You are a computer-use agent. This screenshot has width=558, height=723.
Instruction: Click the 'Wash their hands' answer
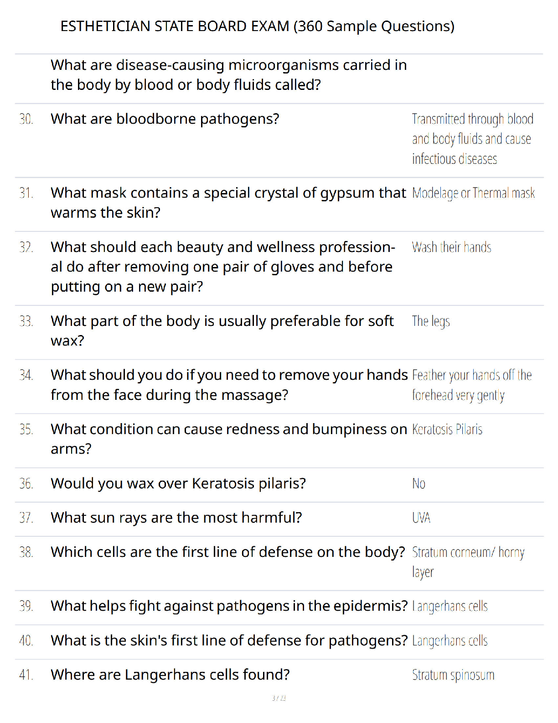pos(452,247)
